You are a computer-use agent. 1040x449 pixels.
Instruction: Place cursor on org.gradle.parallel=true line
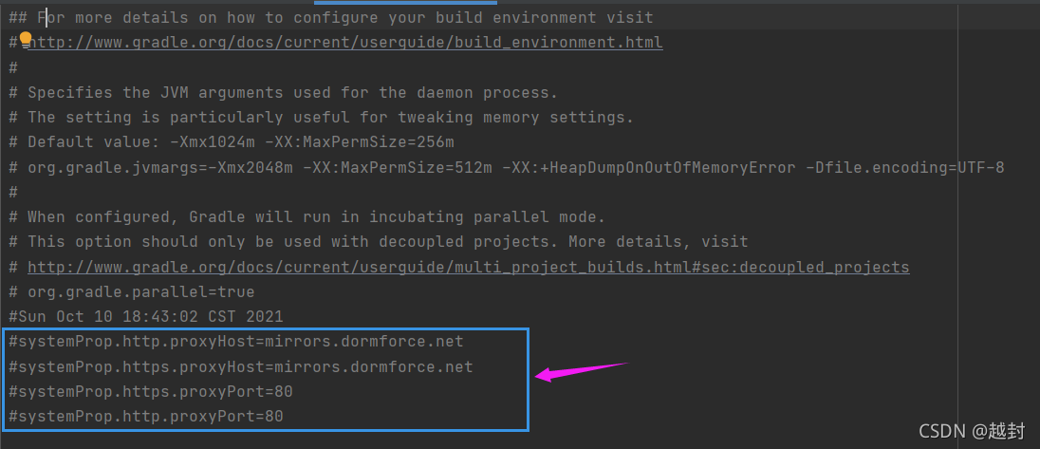tap(131, 292)
